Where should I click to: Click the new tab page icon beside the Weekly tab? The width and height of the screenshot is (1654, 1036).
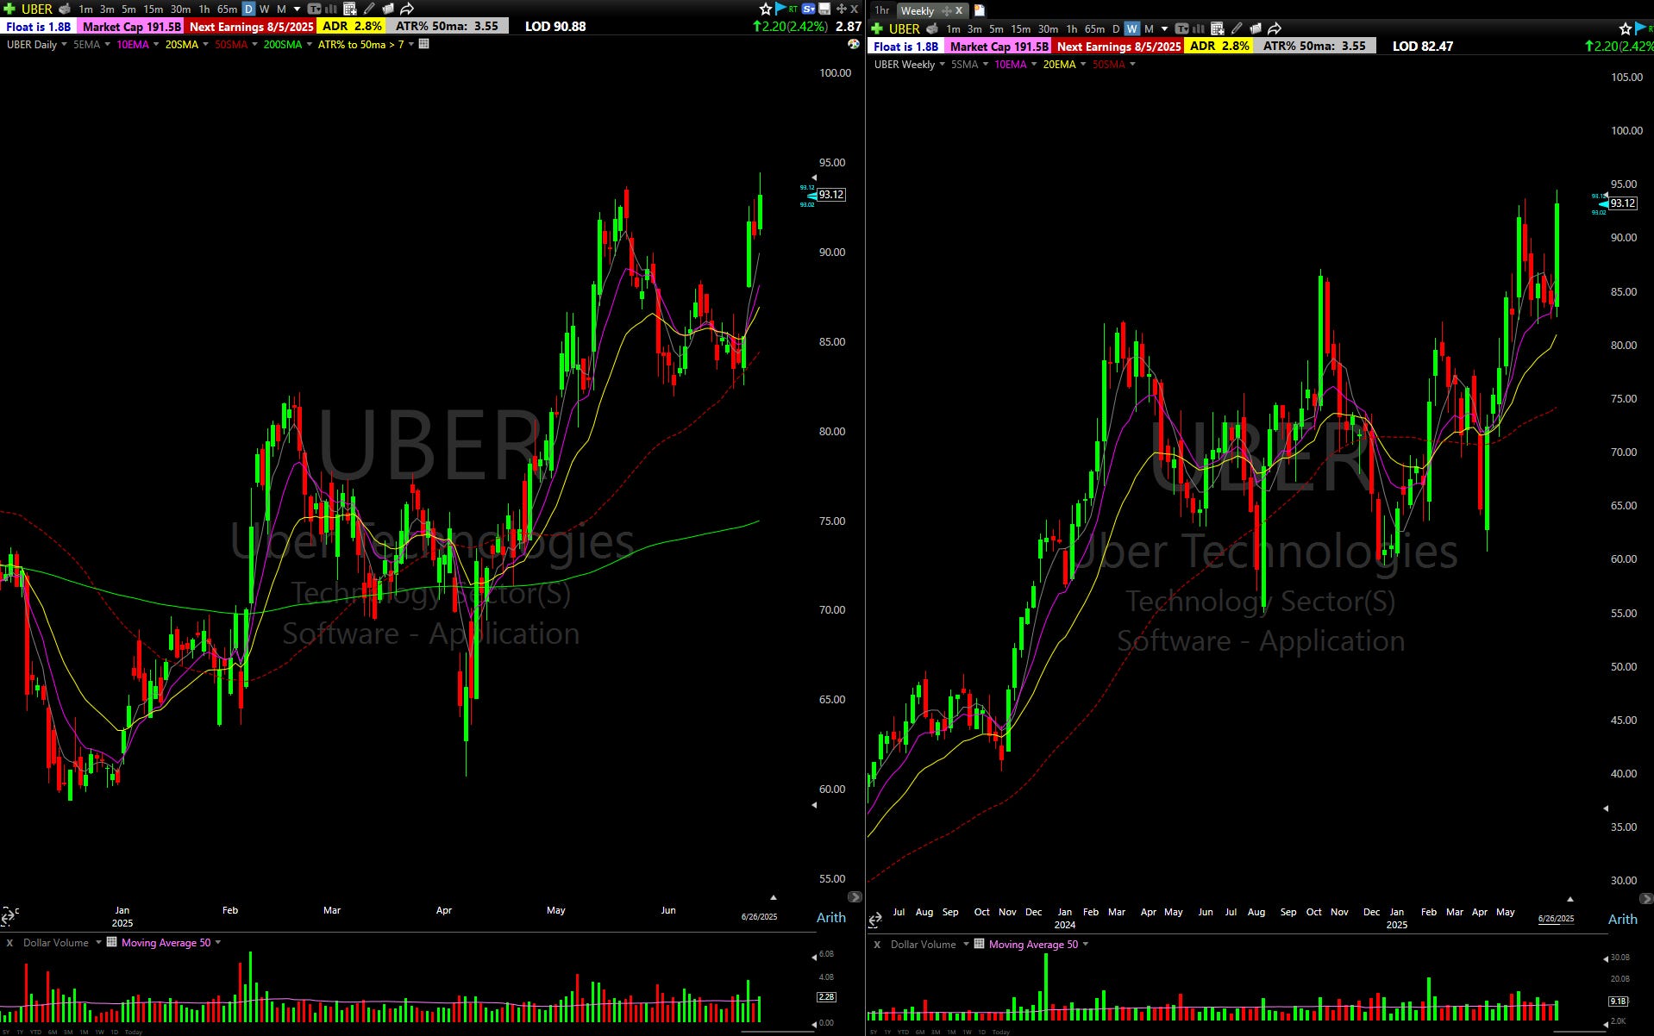pyautogui.click(x=979, y=10)
